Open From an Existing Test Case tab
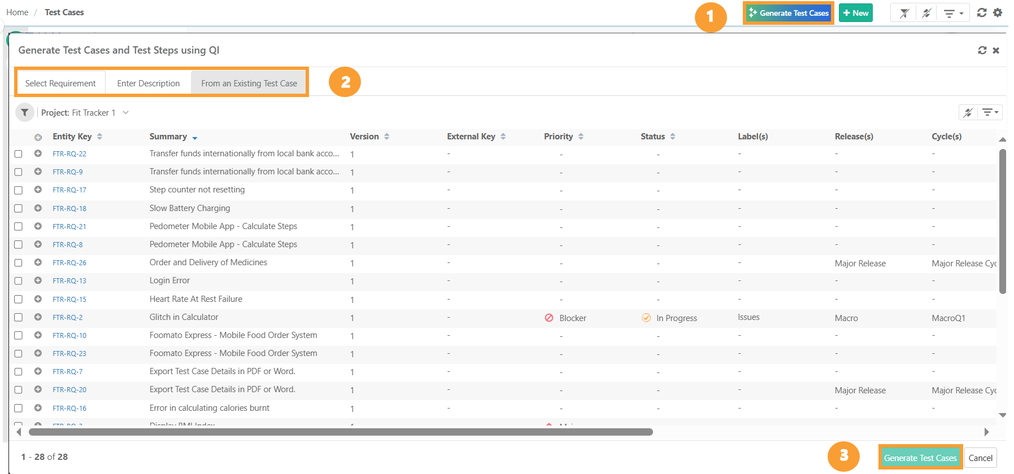Screen dimensions: 1014x474 249,83
